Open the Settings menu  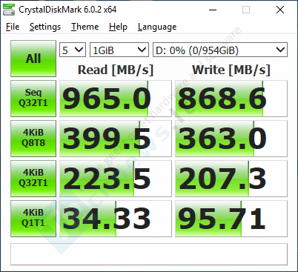(x=45, y=27)
